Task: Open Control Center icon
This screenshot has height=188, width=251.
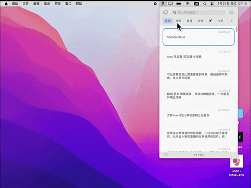Action: pyautogui.click(x=212, y=4)
